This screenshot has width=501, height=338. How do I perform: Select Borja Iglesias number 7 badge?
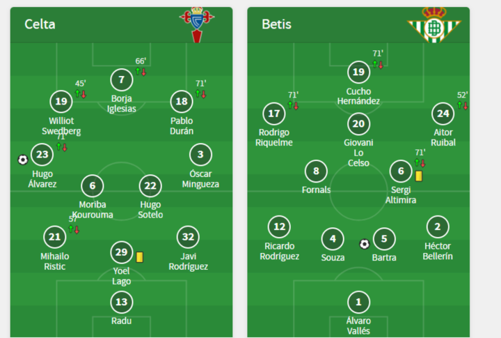click(x=121, y=79)
